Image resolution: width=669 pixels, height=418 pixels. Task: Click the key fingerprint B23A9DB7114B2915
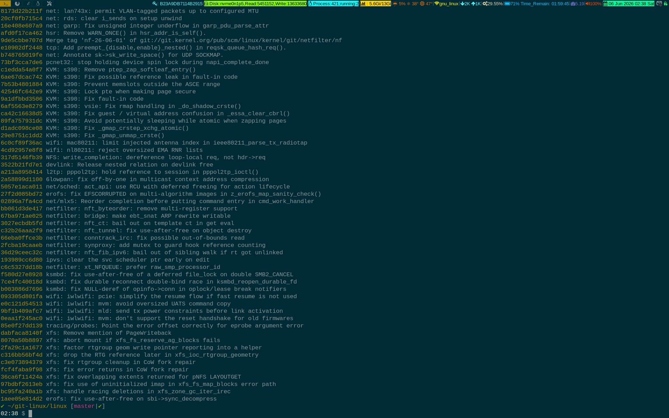178,3
